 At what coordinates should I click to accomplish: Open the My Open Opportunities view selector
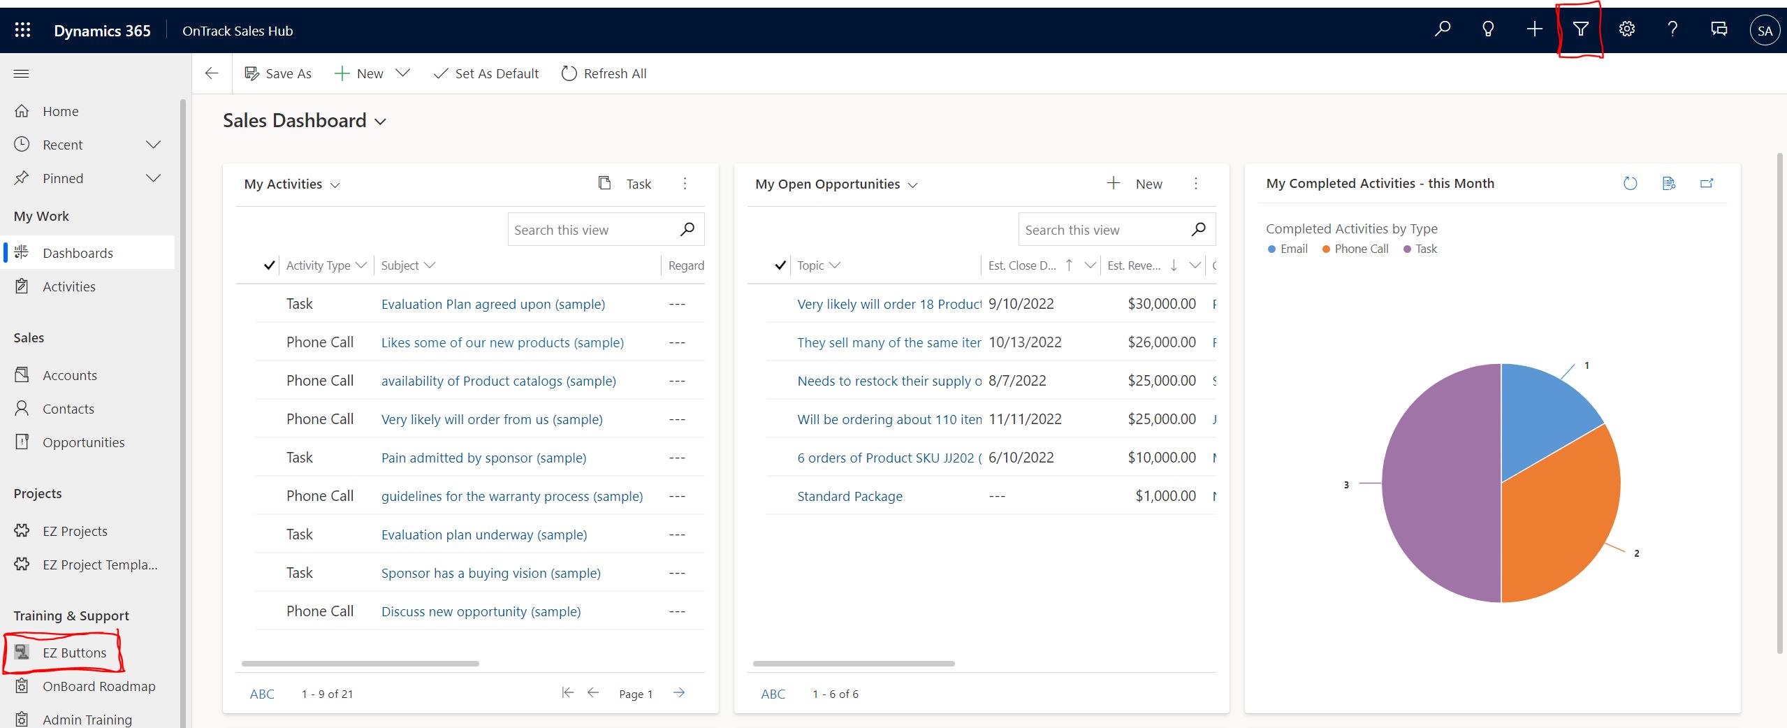click(912, 185)
